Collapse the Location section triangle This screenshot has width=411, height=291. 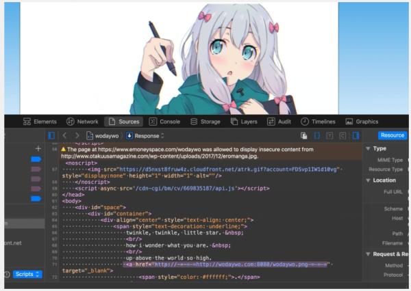(x=368, y=180)
